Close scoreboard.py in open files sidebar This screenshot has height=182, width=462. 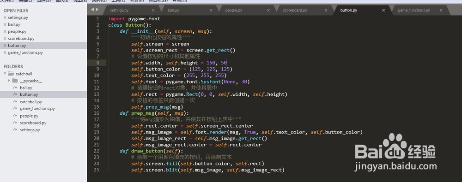click(x=5, y=39)
